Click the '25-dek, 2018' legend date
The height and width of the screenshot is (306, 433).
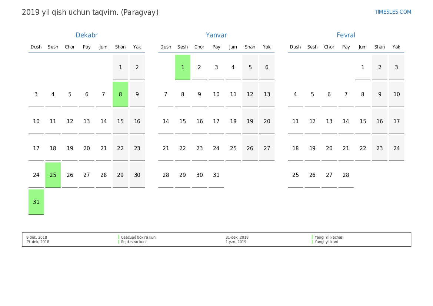tap(38, 242)
